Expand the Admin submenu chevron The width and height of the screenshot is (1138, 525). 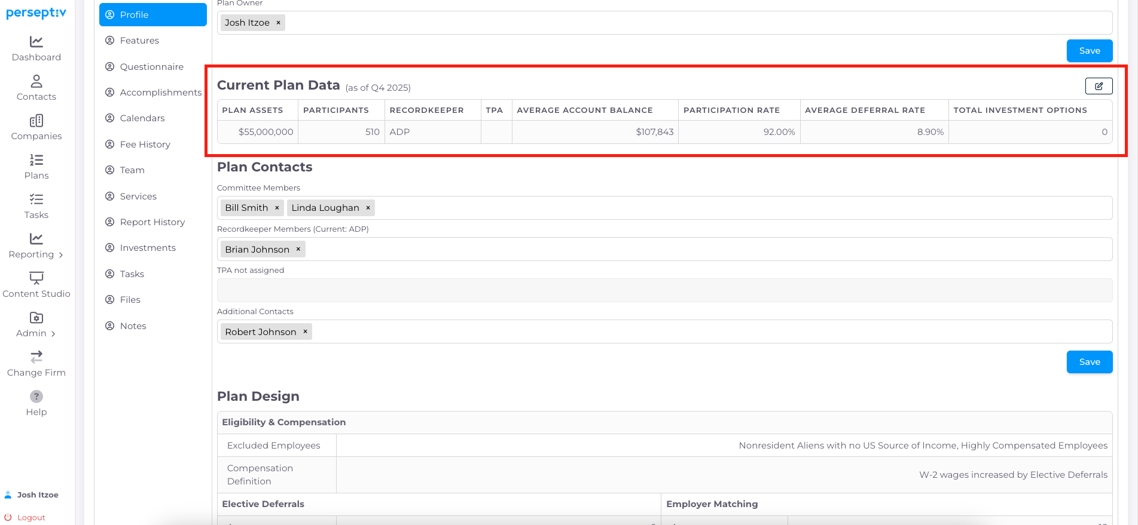(53, 334)
